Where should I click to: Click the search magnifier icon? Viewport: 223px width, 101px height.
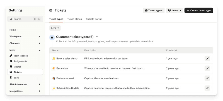coord(11,19)
